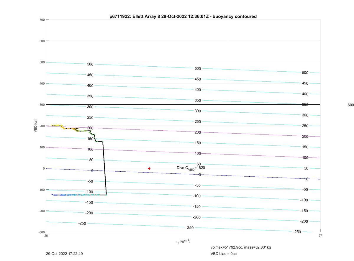This screenshot has width=354, height=261.
Task: Click the timestamp '29-Oct-2022 17:22:49'
Action: click(x=65, y=254)
